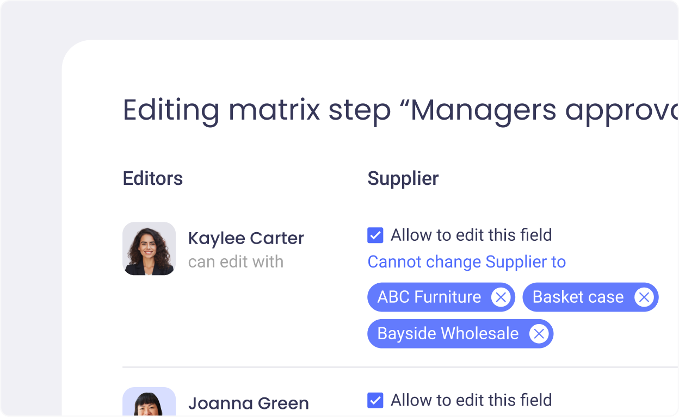Click the Bayside Wholesale chip label
The image size is (679, 417).
tap(448, 334)
